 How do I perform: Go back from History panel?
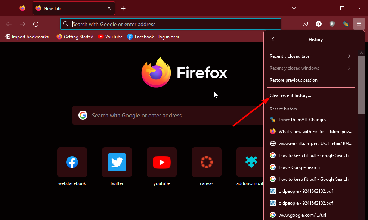click(x=273, y=40)
